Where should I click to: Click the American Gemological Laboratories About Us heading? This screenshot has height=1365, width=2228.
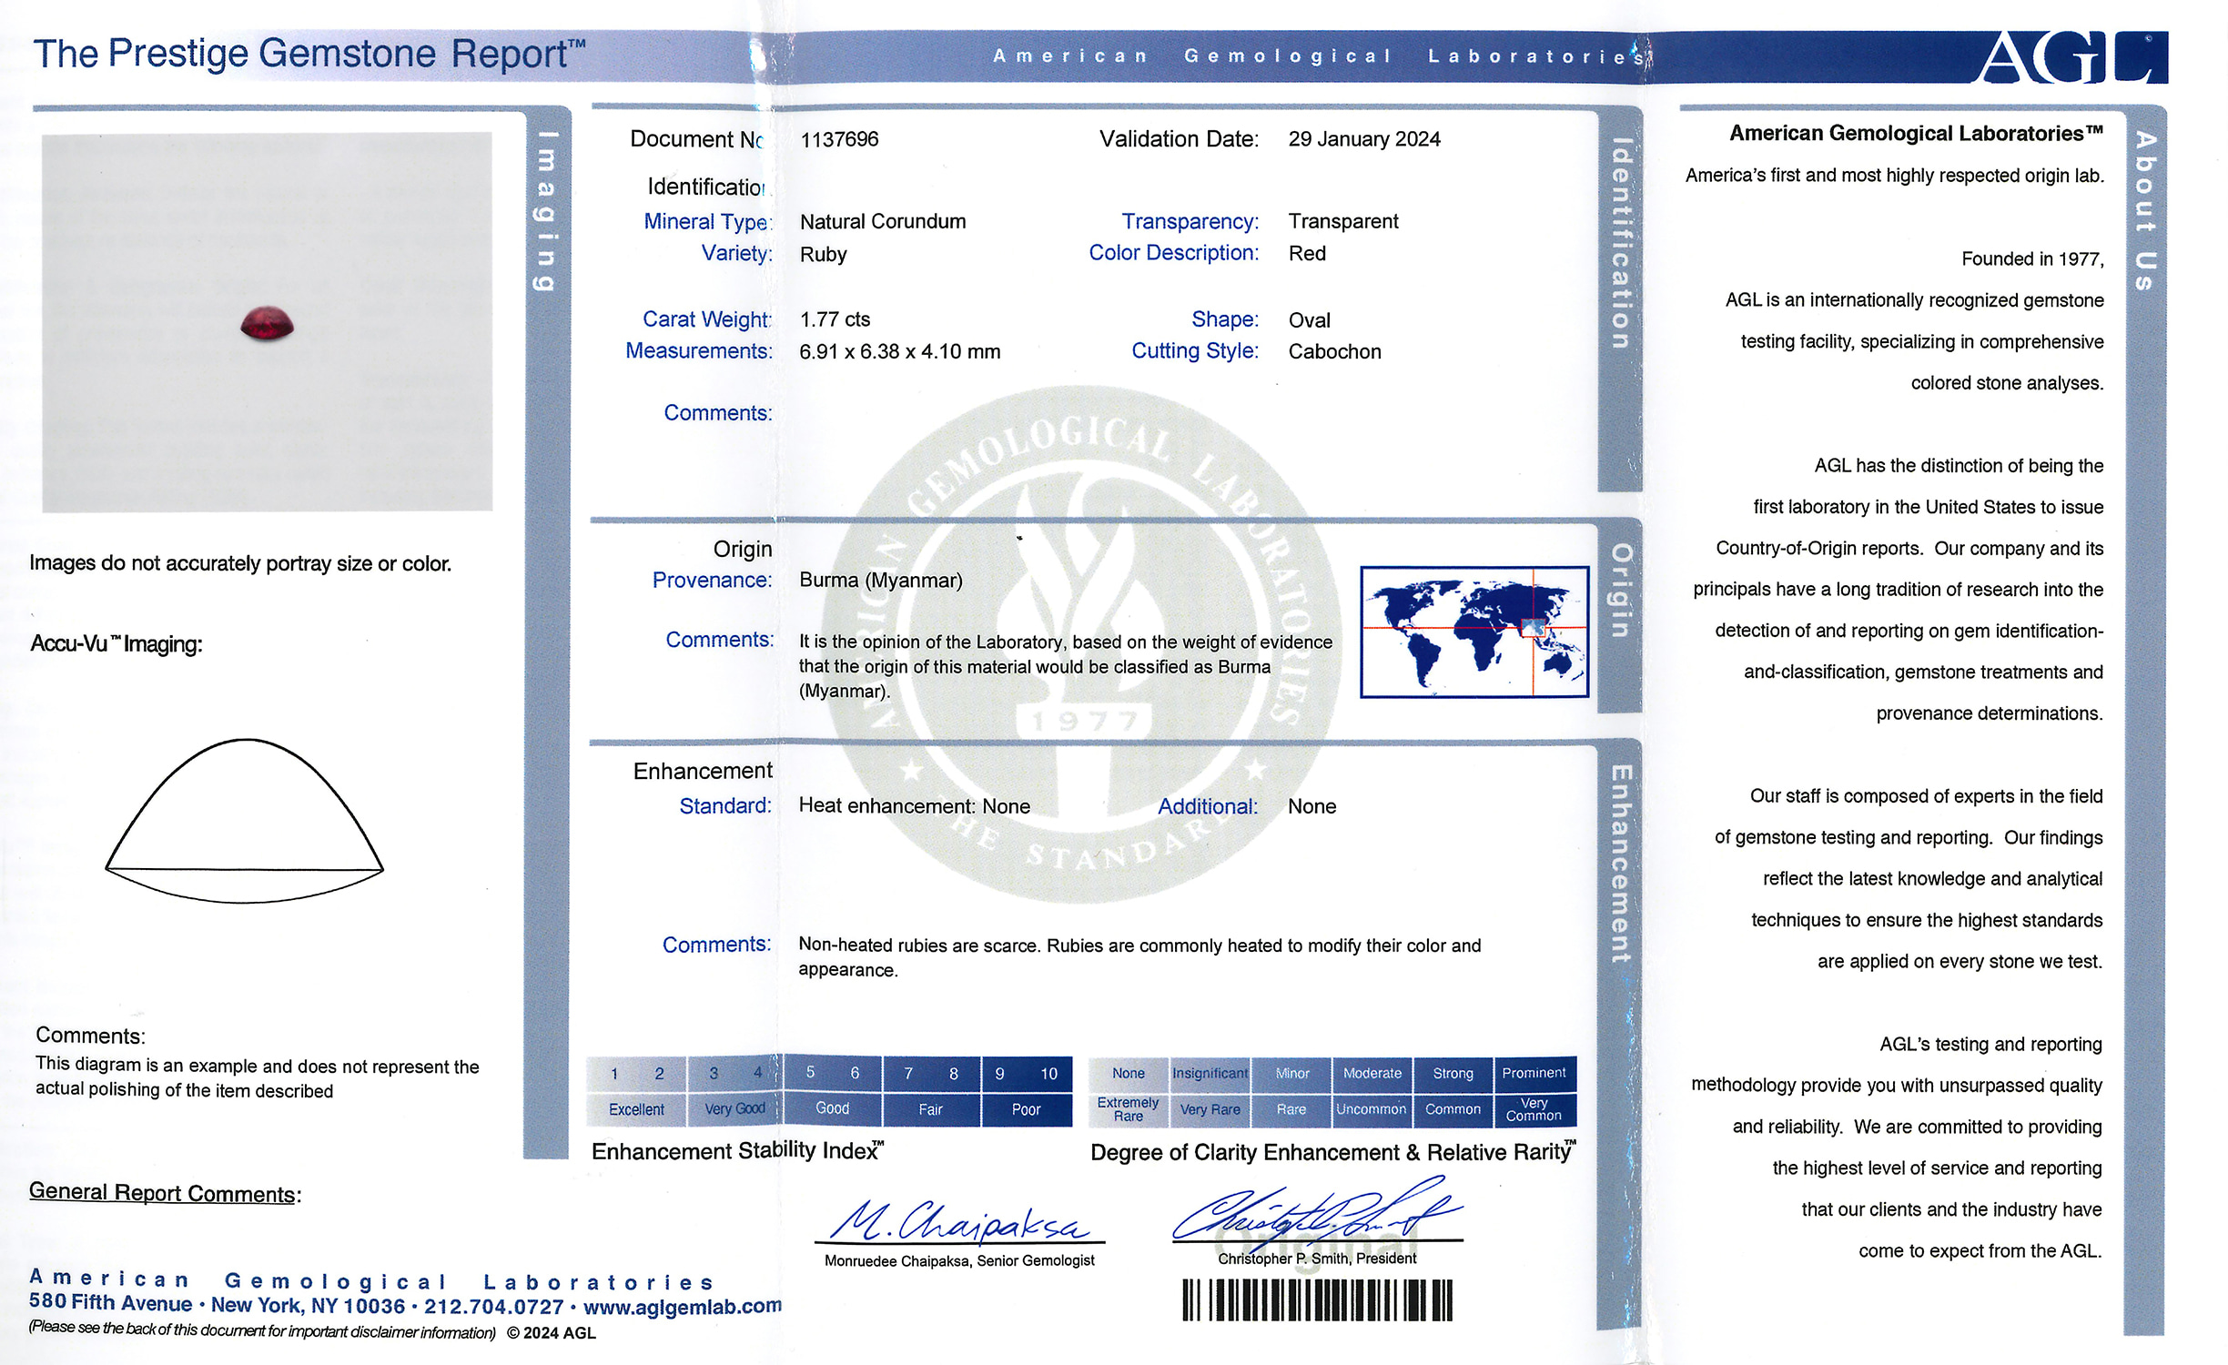tap(1916, 134)
